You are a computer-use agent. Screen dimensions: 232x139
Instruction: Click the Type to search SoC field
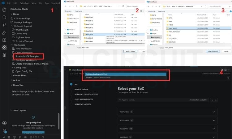(164, 100)
